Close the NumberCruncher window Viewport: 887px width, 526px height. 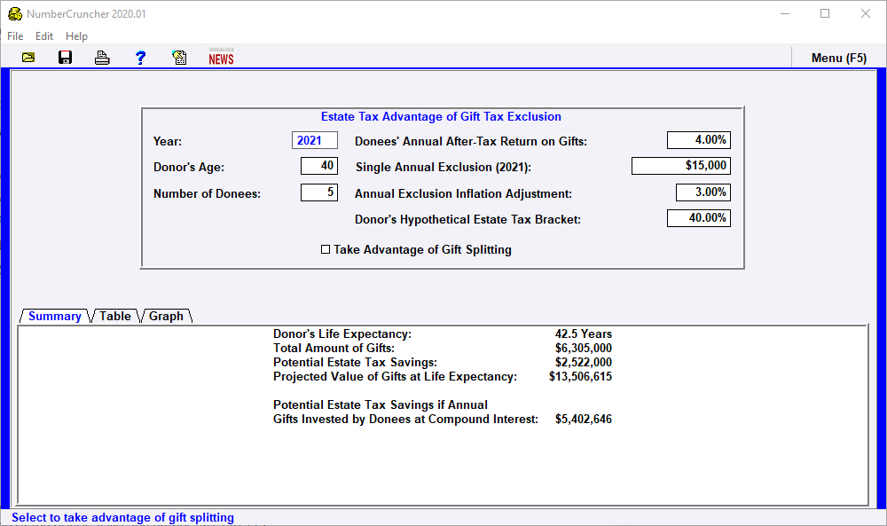[866, 13]
